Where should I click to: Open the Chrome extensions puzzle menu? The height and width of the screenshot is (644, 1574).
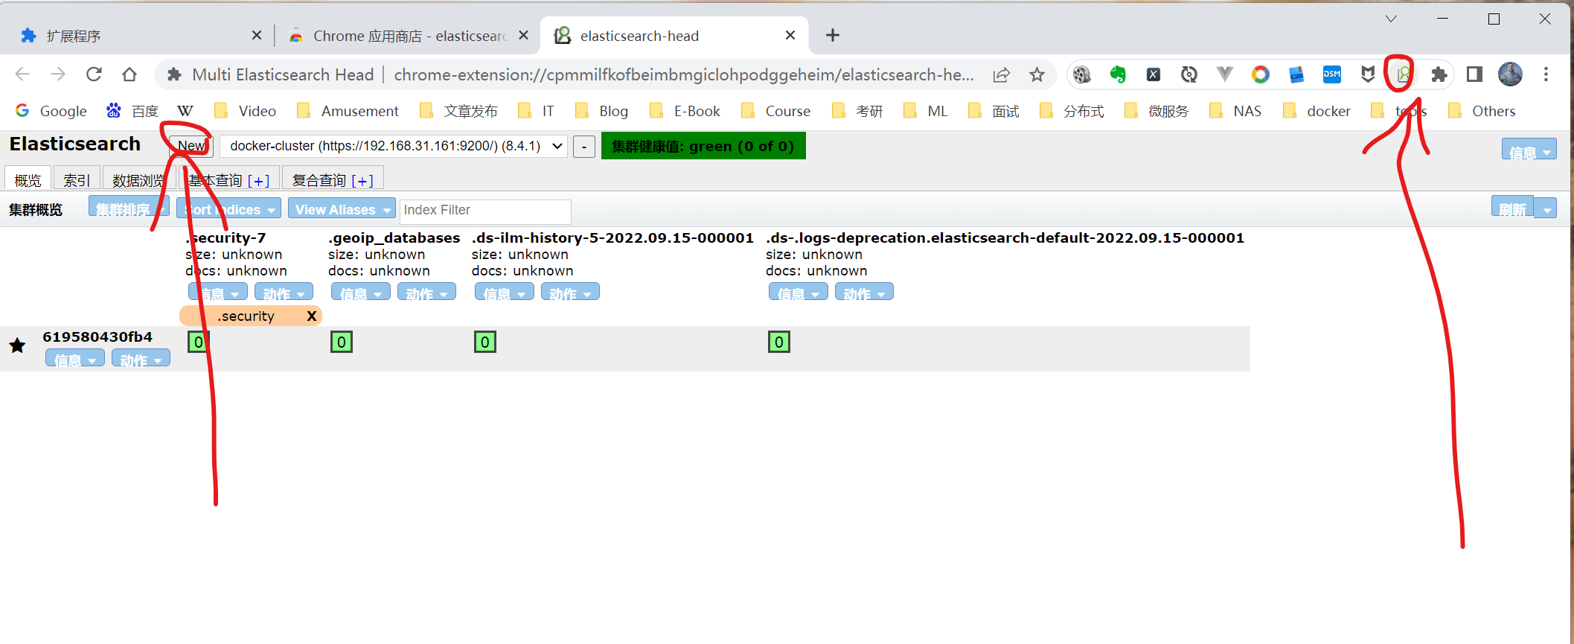coord(1439,74)
